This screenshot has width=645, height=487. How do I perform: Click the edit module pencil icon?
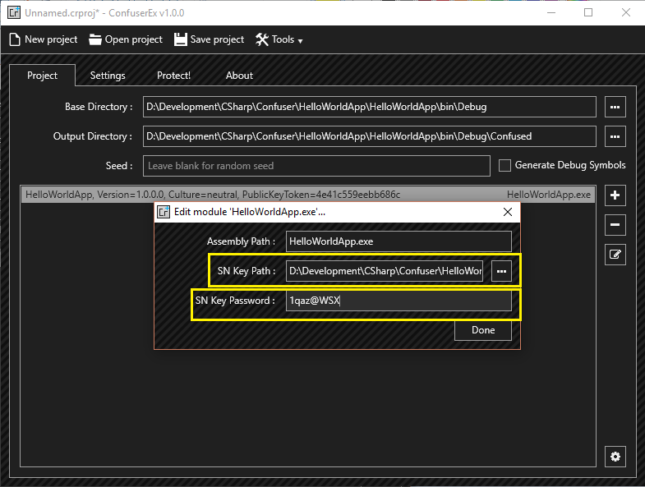tap(615, 255)
